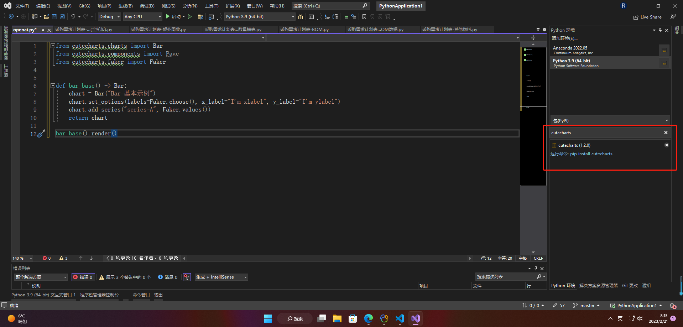
Task: Open the Python 3.9 (64-bit) environment dropdown in toolbar
Action: [x=260, y=17]
